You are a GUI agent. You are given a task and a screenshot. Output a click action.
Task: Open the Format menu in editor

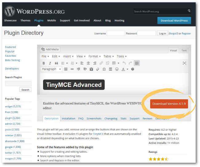pos(94,56)
